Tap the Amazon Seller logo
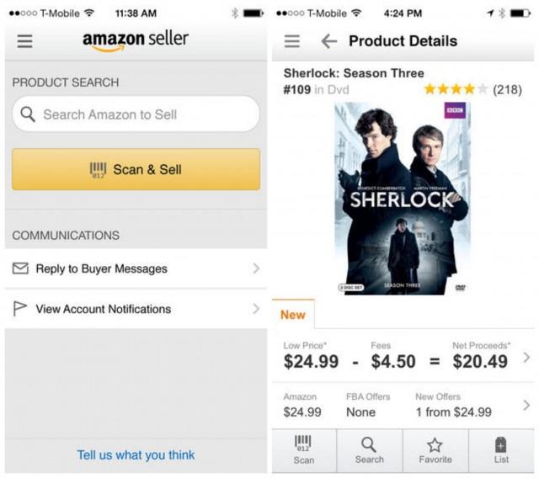Viewport: 539px width, 478px height. [x=136, y=40]
